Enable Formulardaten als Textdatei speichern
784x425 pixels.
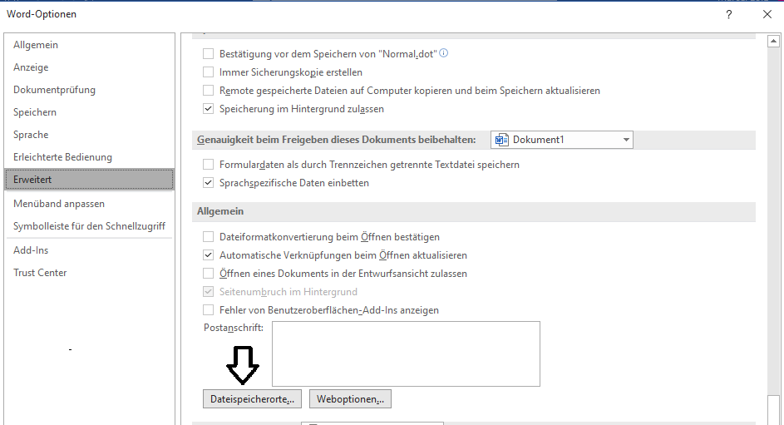coord(208,165)
